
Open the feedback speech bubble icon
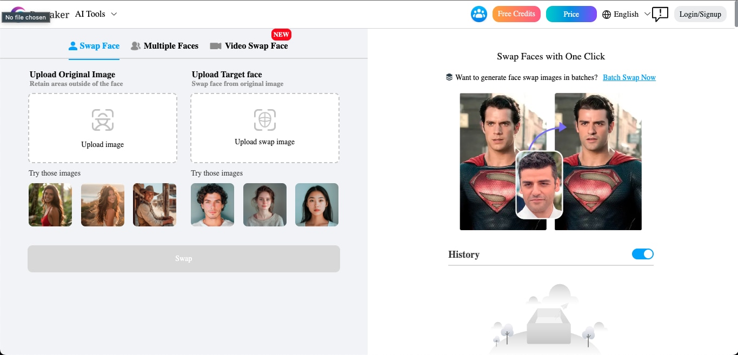tap(660, 14)
